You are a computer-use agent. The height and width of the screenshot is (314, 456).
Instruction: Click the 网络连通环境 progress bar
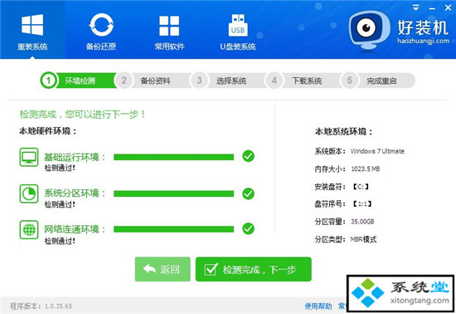173,229
